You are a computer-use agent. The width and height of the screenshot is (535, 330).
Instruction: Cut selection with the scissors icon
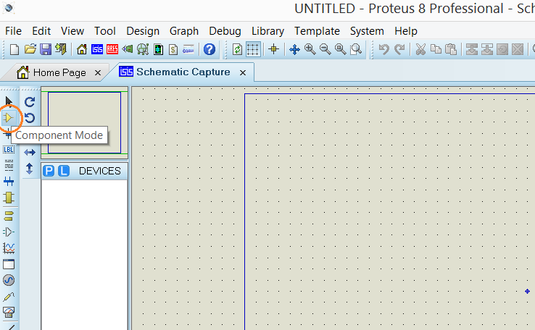coord(420,49)
